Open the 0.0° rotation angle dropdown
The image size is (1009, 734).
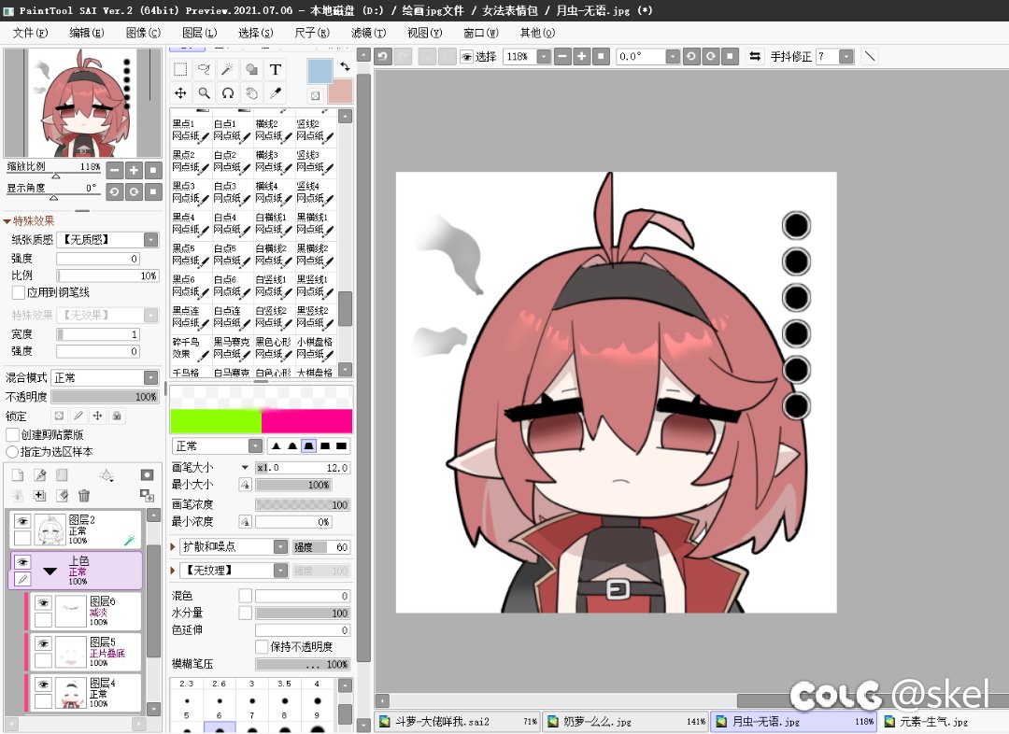[673, 57]
